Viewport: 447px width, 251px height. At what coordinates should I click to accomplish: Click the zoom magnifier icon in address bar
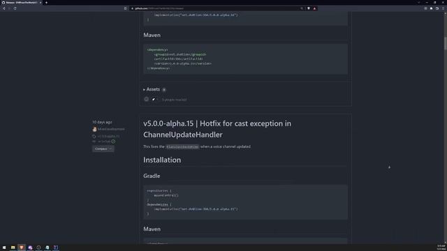point(302,8)
